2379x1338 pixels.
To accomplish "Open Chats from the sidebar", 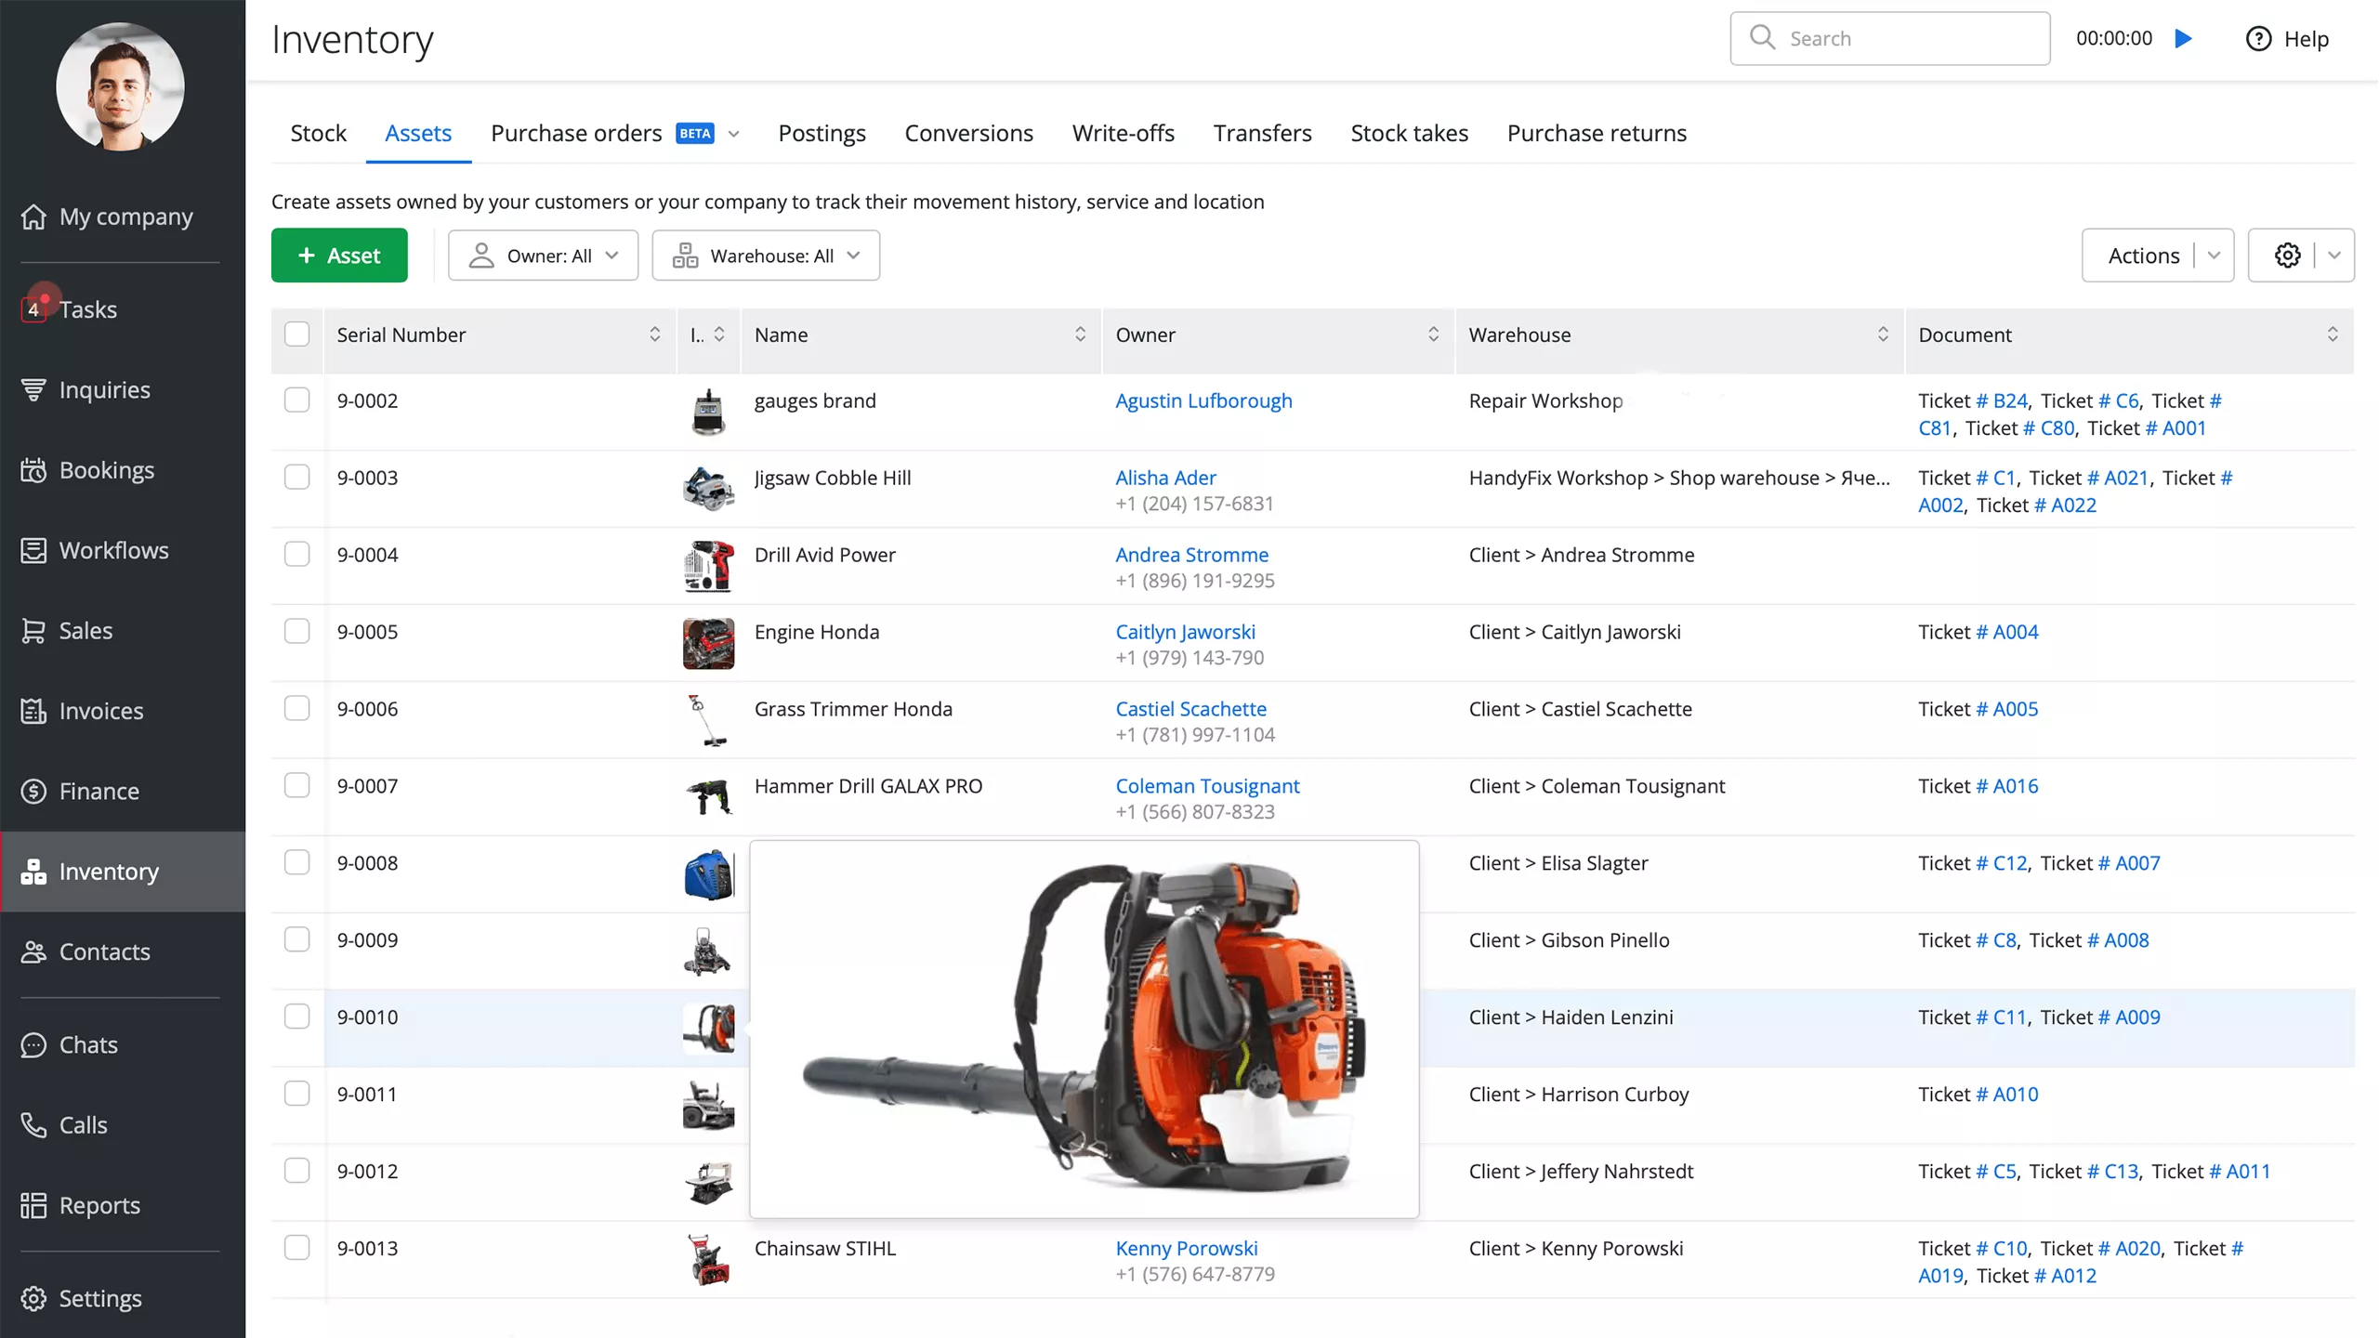I will coord(86,1044).
